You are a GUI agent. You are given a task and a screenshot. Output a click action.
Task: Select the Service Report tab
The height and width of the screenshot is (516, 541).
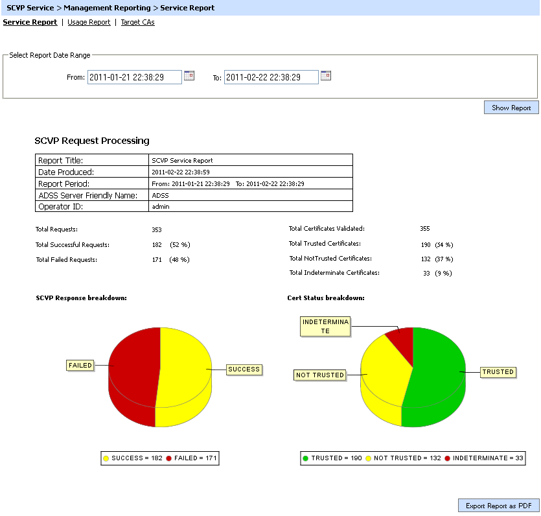click(x=30, y=22)
